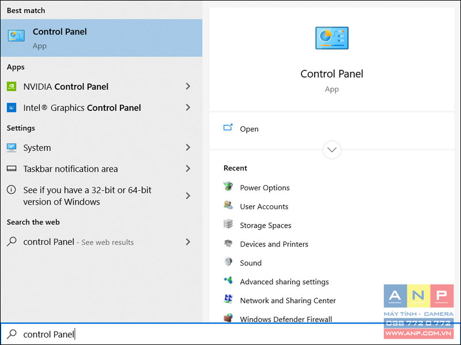Screen dimensions: 461x345
Task: Expand Intel Graphics Control Panel arrow
Action: (188, 108)
